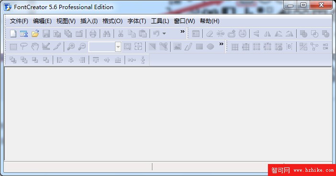Click the copy pages icon

click(131, 34)
